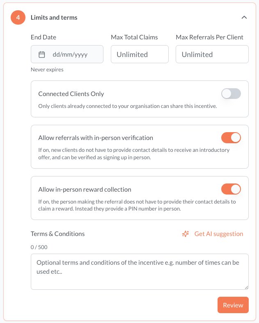
Task: Focus the Max Referrals Per Client field
Action: [212, 54]
